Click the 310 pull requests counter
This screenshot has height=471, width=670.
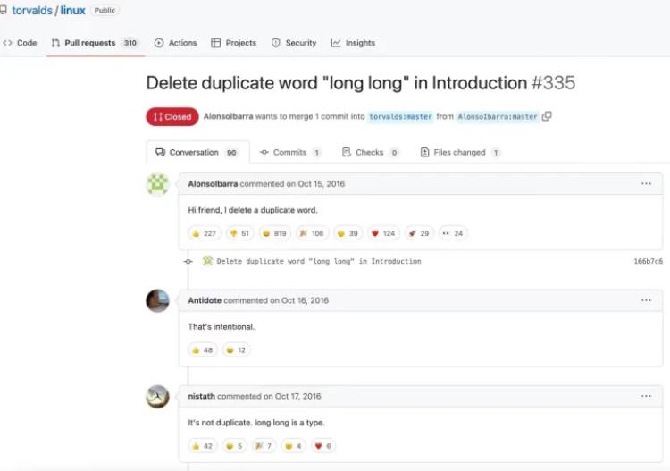point(130,43)
